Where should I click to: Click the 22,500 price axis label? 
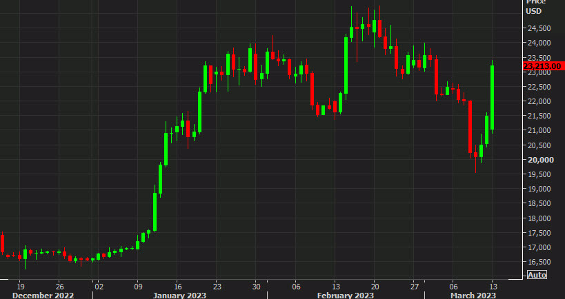tap(538, 87)
